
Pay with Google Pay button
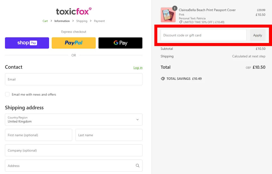120,43
